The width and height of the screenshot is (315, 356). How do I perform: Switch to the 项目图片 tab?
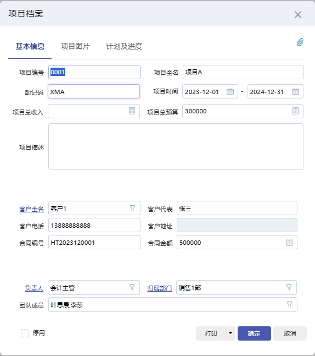(75, 46)
